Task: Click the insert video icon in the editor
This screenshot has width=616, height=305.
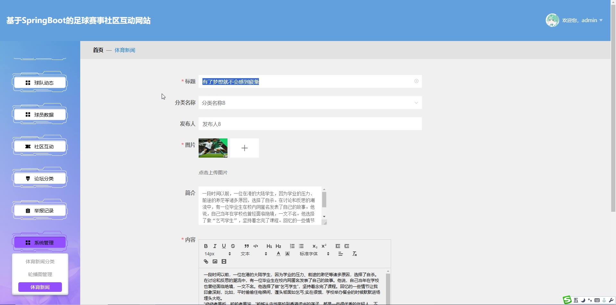Action: (x=224, y=261)
